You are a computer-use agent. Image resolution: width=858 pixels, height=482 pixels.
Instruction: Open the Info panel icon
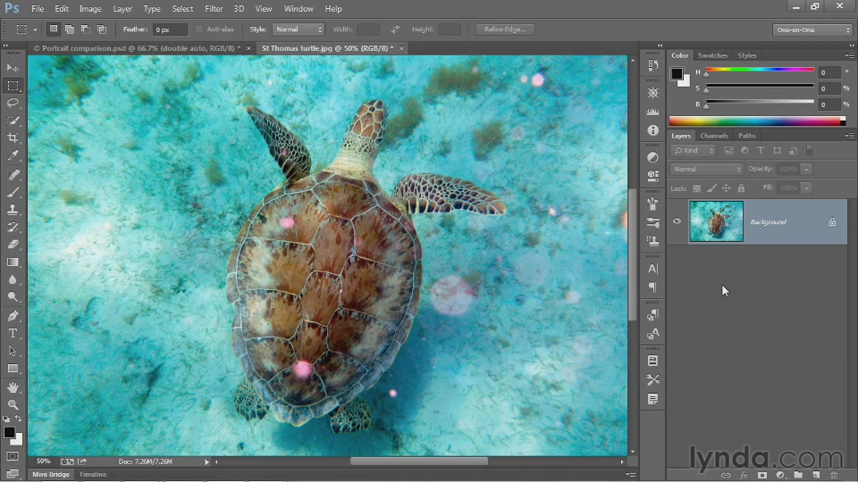[x=652, y=130]
